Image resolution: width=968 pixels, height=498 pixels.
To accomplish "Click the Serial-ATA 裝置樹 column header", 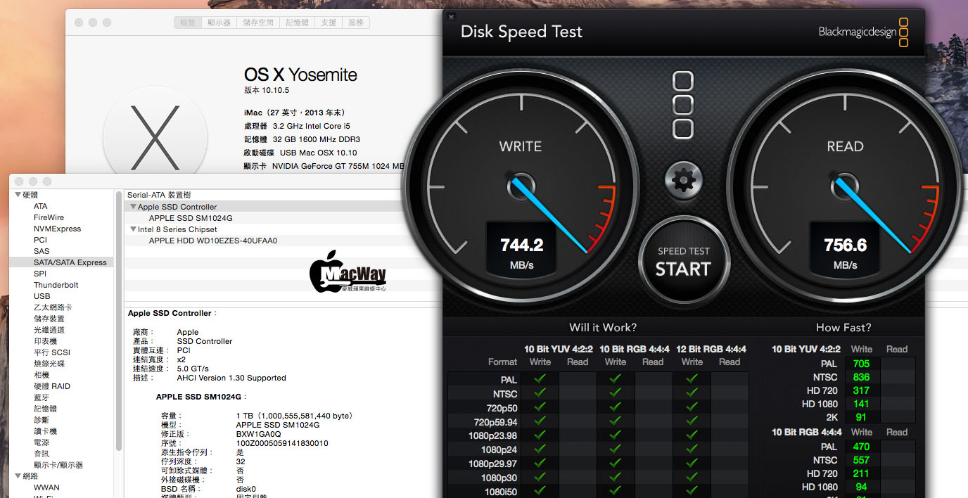I will click(159, 195).
